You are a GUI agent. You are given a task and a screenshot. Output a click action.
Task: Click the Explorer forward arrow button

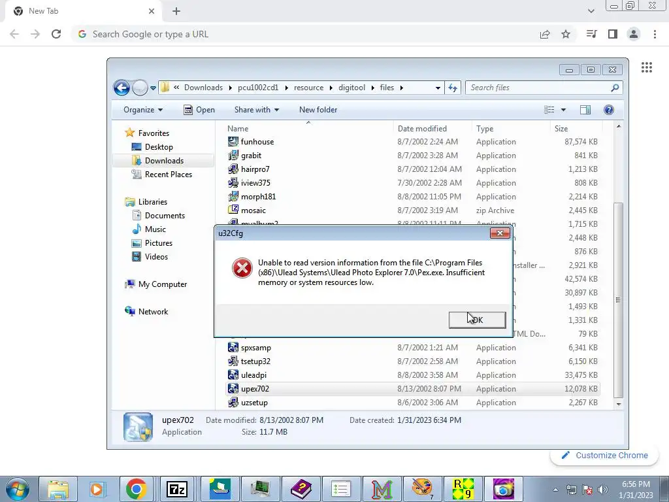(140, 88)
